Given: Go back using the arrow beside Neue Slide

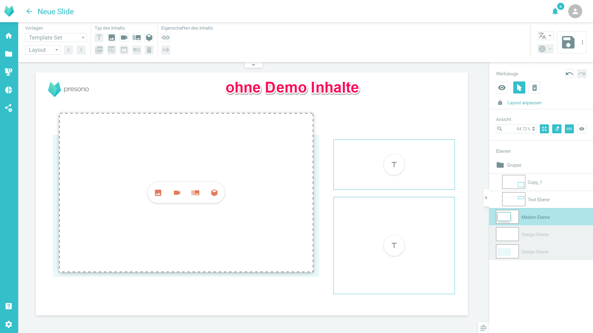Looking at the screenshot, I should 29,11.
